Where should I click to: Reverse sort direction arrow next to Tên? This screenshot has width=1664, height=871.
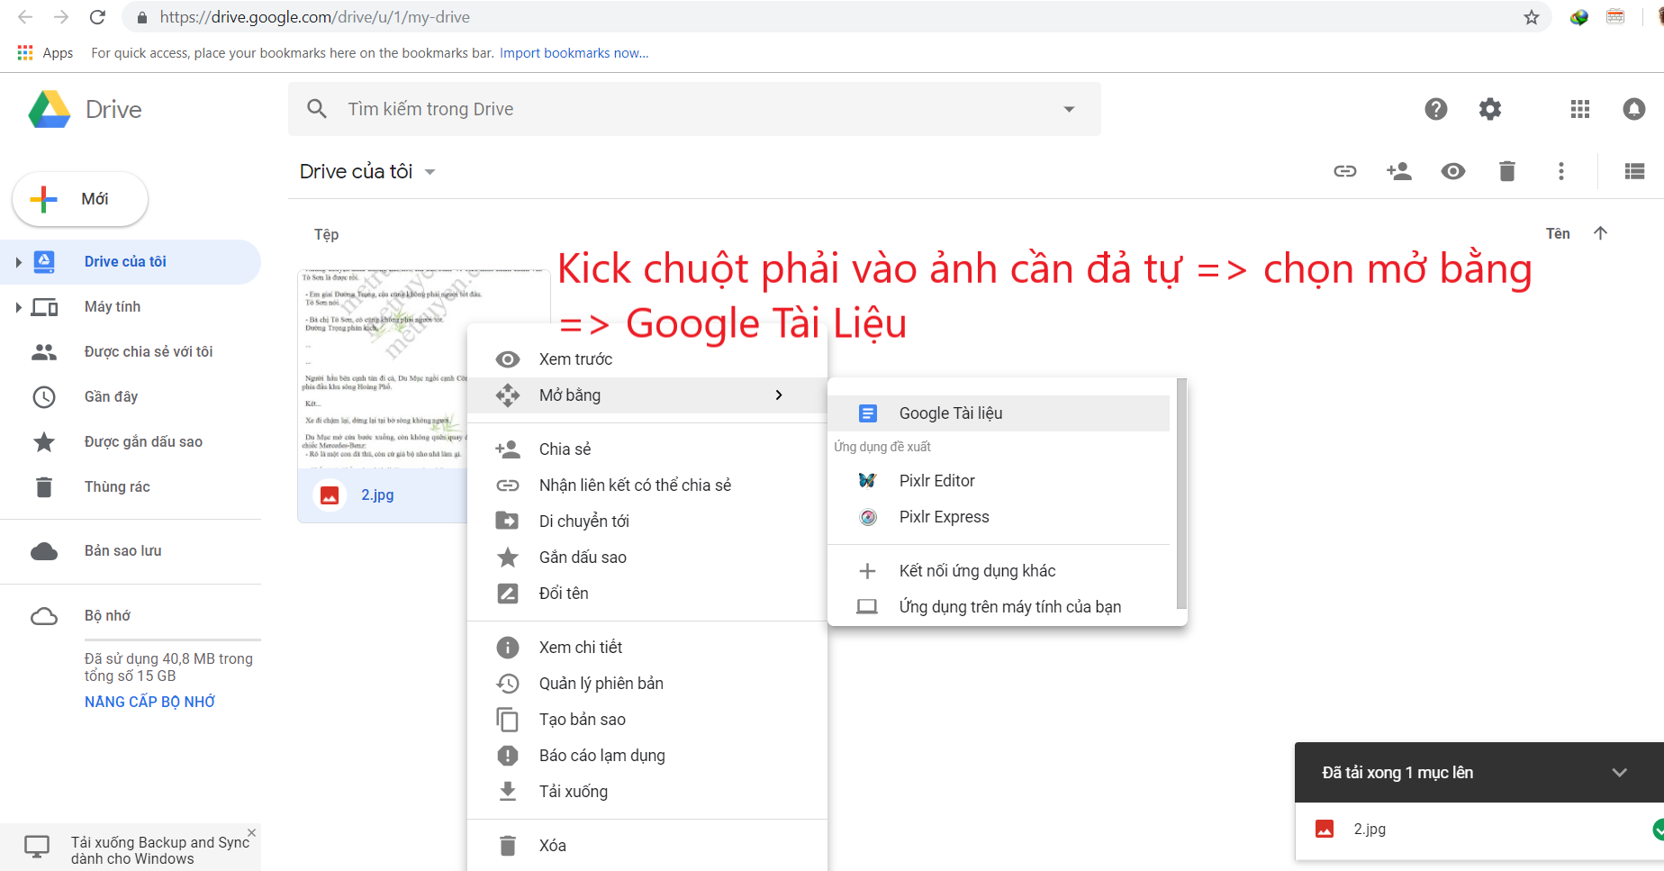point(1600,233)
